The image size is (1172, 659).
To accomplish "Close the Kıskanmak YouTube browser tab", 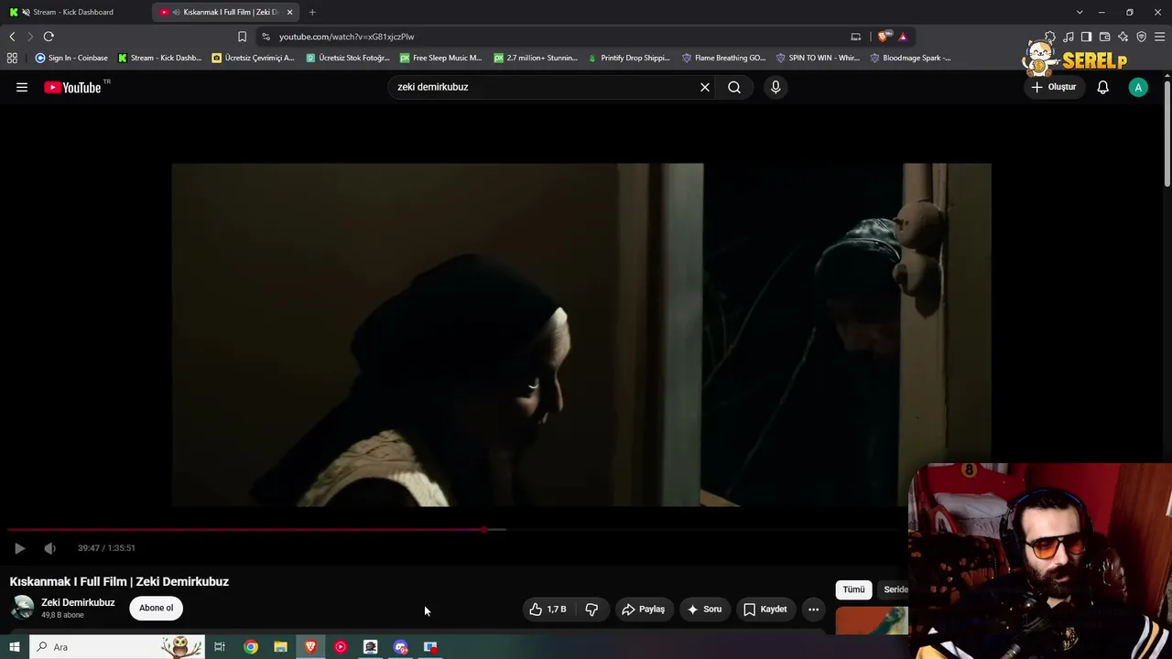I will 290,12.
